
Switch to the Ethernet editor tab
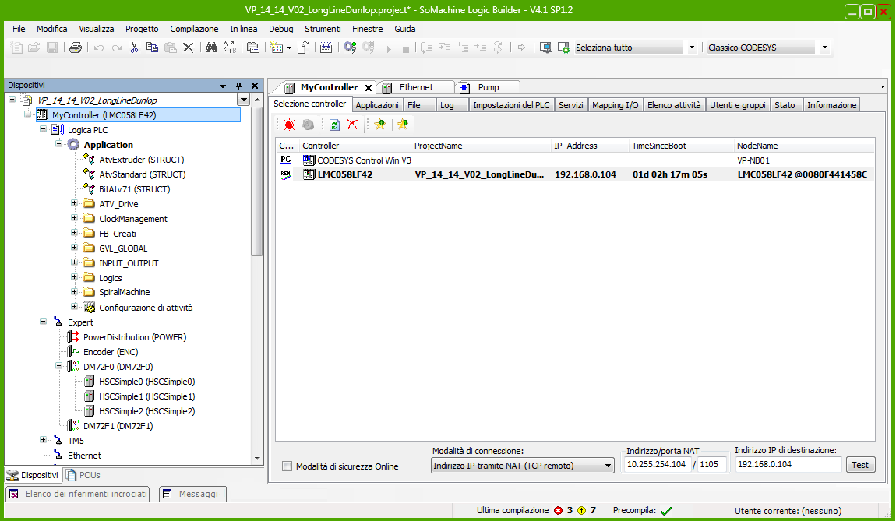pyautogui.click(x=416, y=87)
